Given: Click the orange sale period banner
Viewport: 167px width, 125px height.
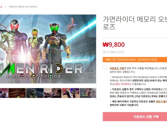Looking at the screenshot, I should click(x=135, y=60).
